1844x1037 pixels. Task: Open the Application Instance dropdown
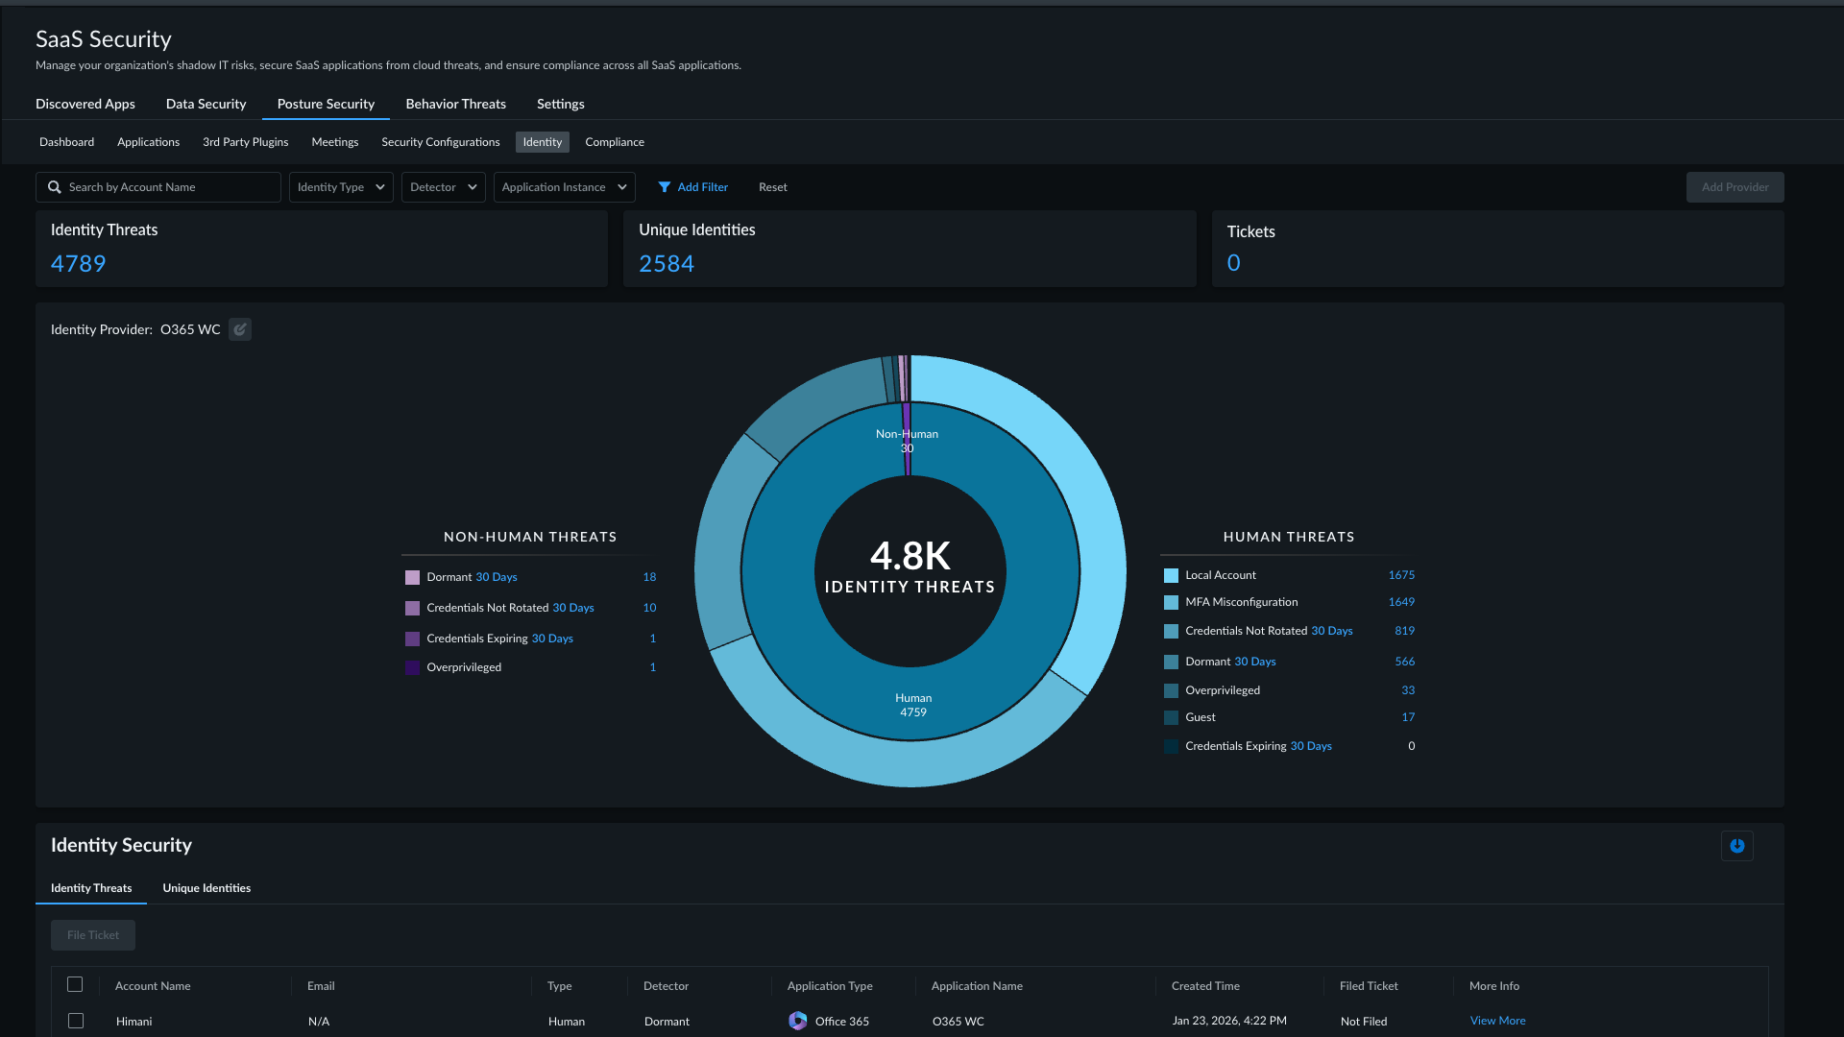point(565,187)
